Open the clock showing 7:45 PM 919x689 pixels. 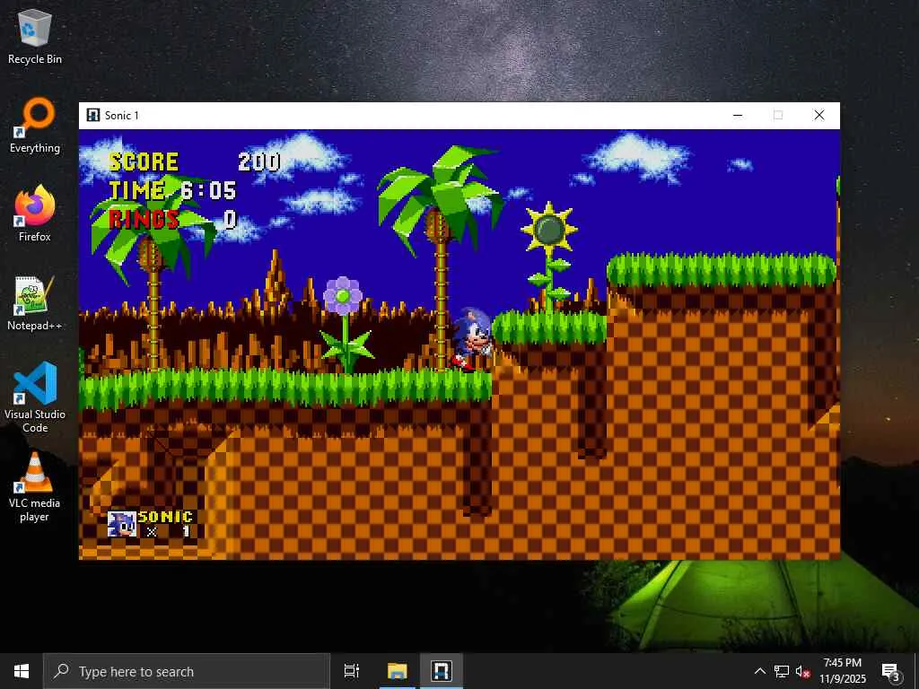842,671
